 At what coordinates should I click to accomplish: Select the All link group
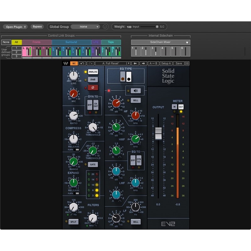(17, 42)
